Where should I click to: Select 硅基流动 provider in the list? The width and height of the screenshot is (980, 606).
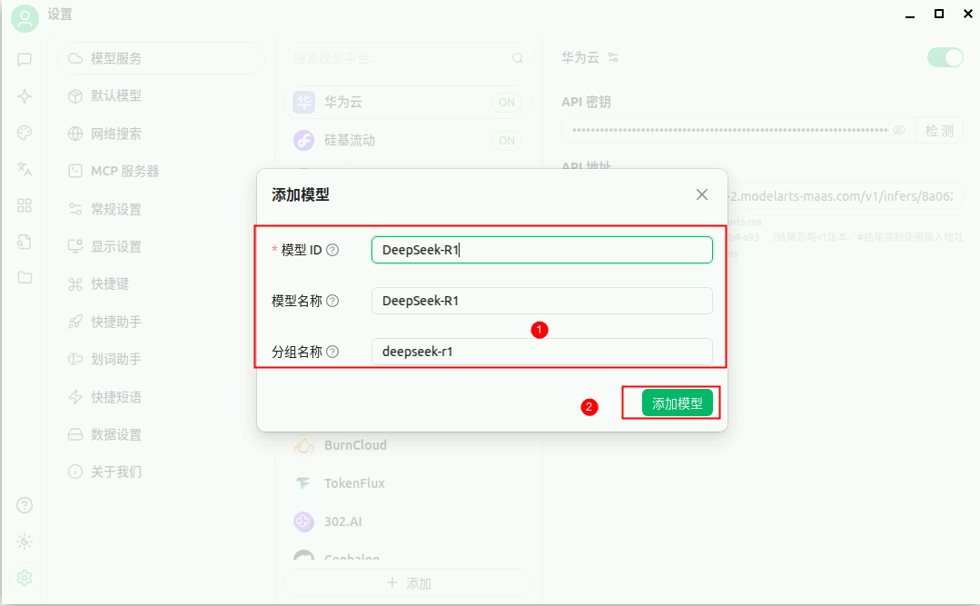coord(408,140)
